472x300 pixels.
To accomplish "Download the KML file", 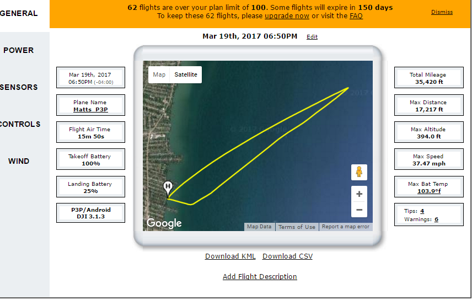I will coord(230,256).
